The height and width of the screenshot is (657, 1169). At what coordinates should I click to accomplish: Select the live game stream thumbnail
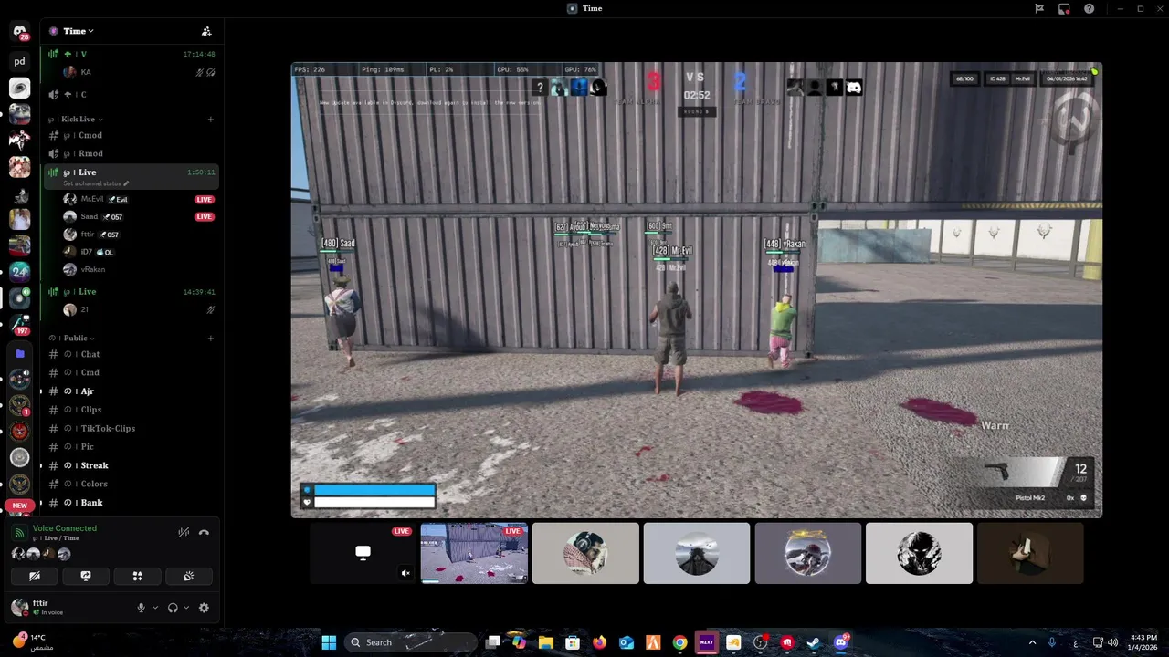474,553
